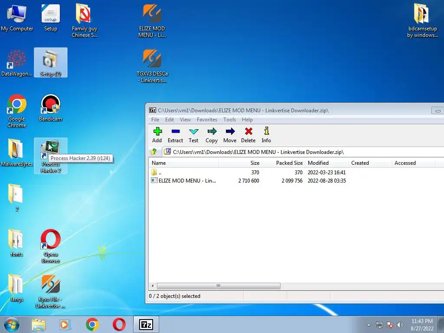Select Setup (2) desktop icon
The image size is (444, 333).
[51, 62]
